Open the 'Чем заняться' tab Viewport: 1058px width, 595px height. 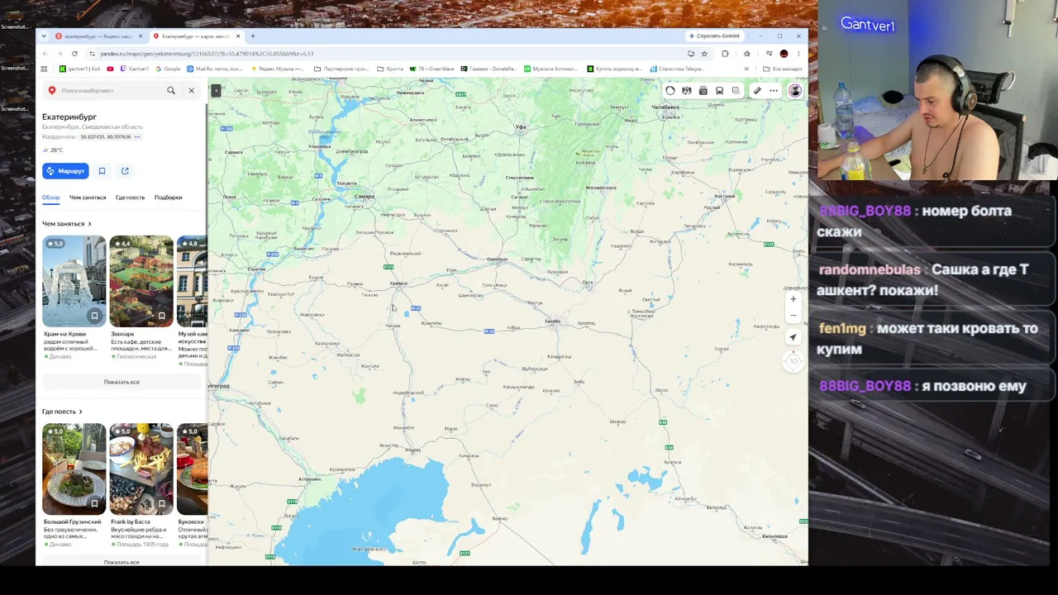(x=88, y=198)
